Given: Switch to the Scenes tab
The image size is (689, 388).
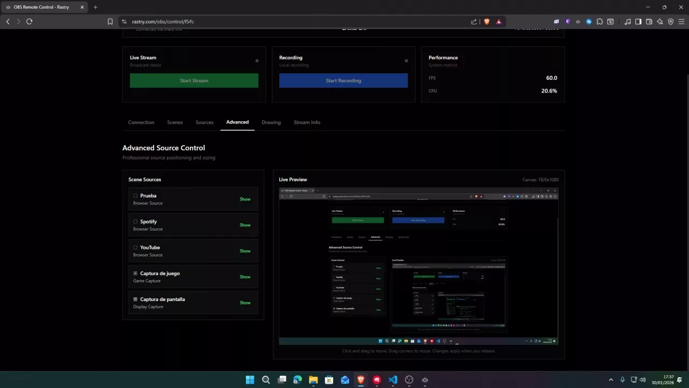Looking at the screenshot, I should coord(175,122).
